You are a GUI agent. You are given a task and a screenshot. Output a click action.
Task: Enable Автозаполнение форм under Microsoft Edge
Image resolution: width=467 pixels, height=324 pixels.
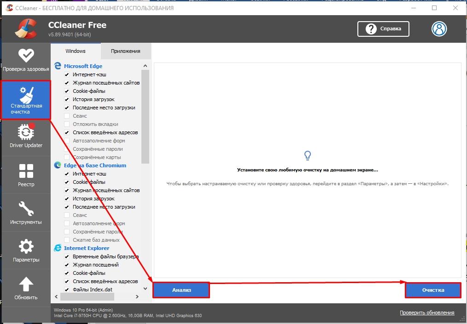pyautogui.click(x=67, y=141)
